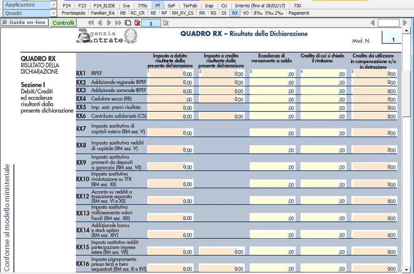Click RX2 Addizionale regionale debito field
414x274 pixels.
coord(170,82)
